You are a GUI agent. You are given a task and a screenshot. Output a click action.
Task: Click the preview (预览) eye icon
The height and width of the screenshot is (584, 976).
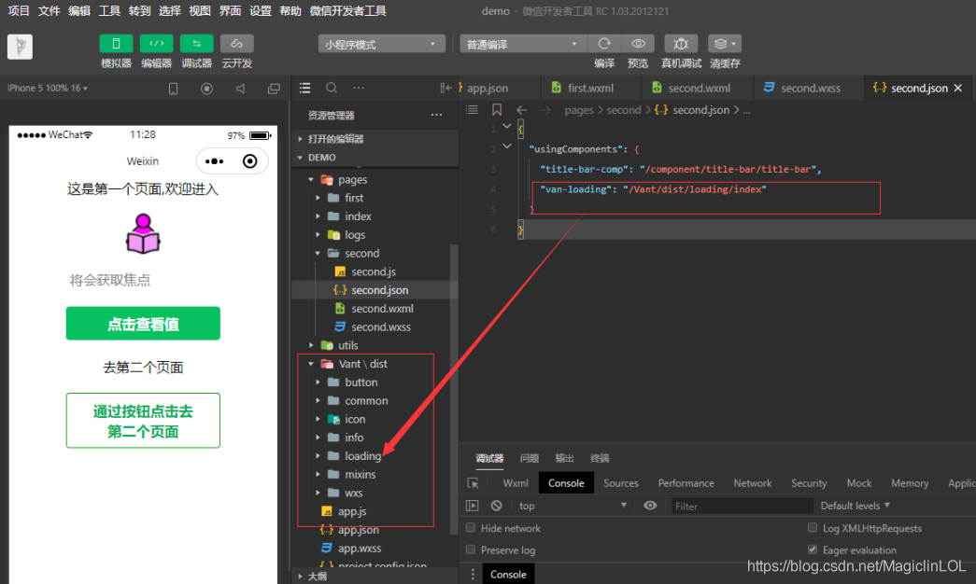point(638,44)
